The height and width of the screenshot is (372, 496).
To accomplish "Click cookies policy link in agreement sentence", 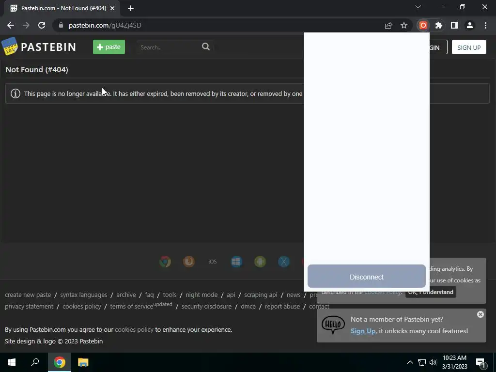I will click(134, 329).
